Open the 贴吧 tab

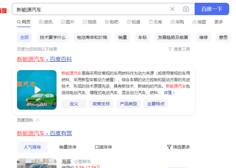click(x=112, y=22)
